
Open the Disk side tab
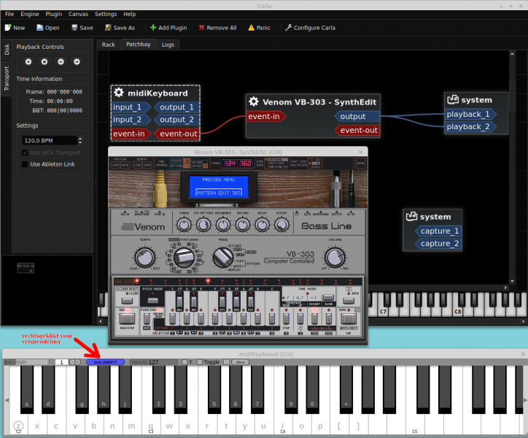(x=7, y=50)
